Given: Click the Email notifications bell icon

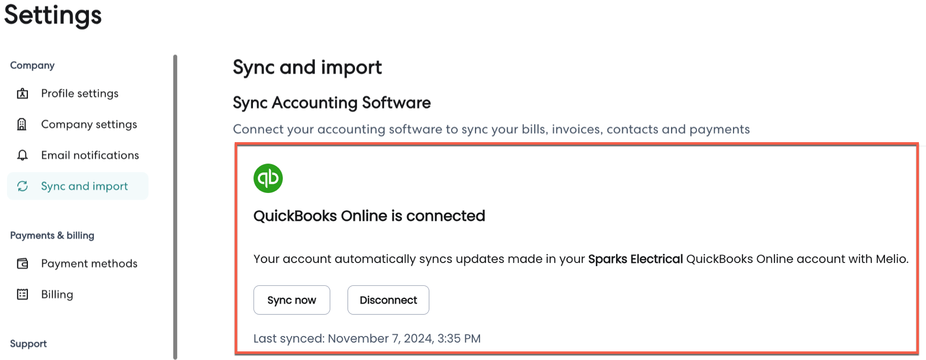Looking at the screenshot, I should (x=22, y=155).
